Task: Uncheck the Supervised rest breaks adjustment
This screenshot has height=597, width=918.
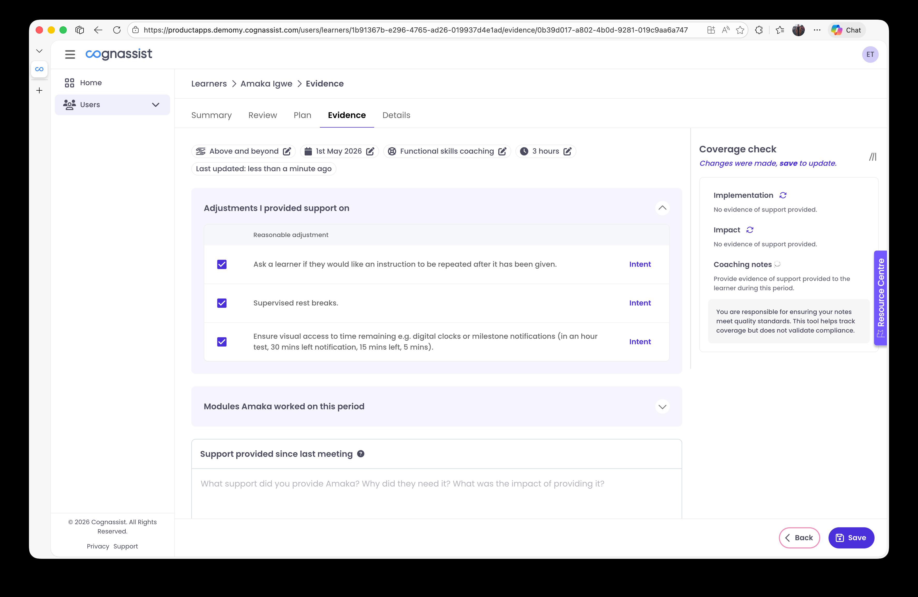Action: [x=222, y=303]
